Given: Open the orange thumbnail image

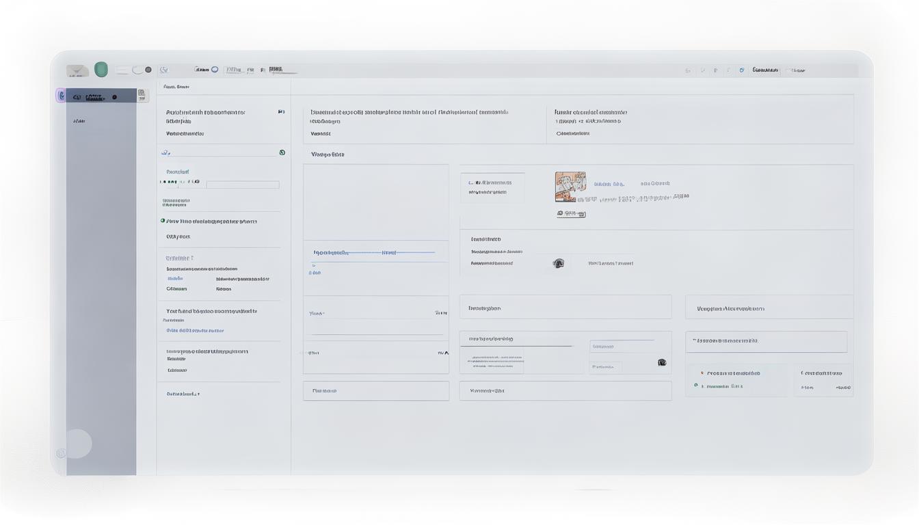Looking at the screenshot, I should [x=570, y=187].
